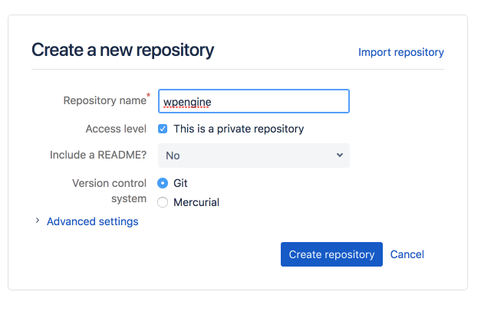Screen dimensions: 481x311
Task: Click the 'Version control system' label
Action: pyautogui.click(x=109, y=191)
